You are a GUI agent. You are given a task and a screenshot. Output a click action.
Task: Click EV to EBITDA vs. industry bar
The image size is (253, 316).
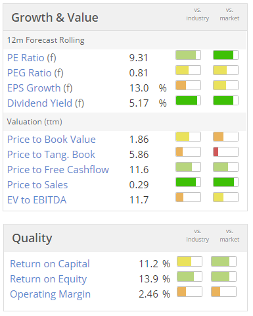click(x=188, y=197)
